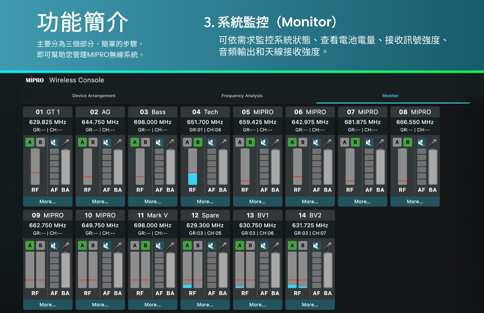Click the microphone icon on channel 06 MIPRO
The width and height of the screenshot is (484, 313).
(328, 142)
